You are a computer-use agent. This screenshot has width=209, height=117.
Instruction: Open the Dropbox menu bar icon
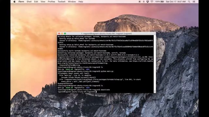click(148, 2)
